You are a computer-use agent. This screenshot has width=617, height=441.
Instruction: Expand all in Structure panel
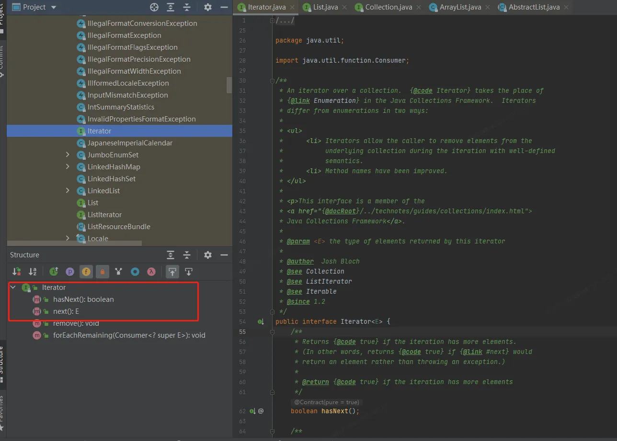[171, 255]
